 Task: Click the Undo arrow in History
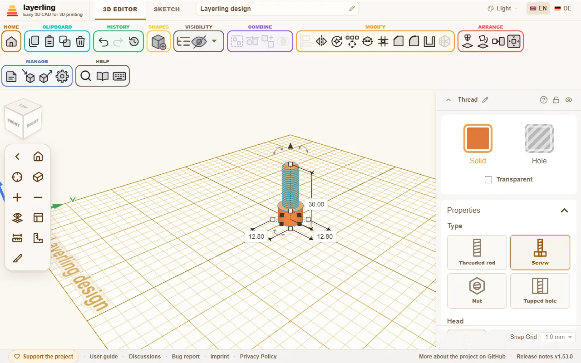tap(103, 42)
